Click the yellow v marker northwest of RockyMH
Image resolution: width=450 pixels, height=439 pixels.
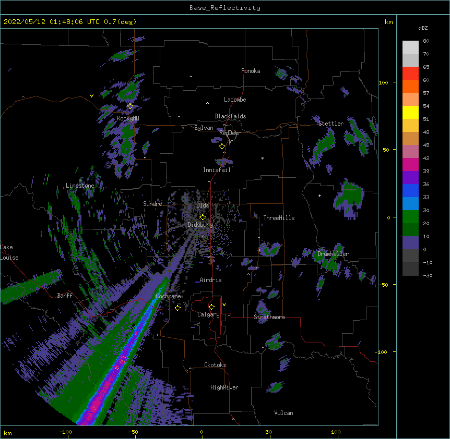point(91,96)
